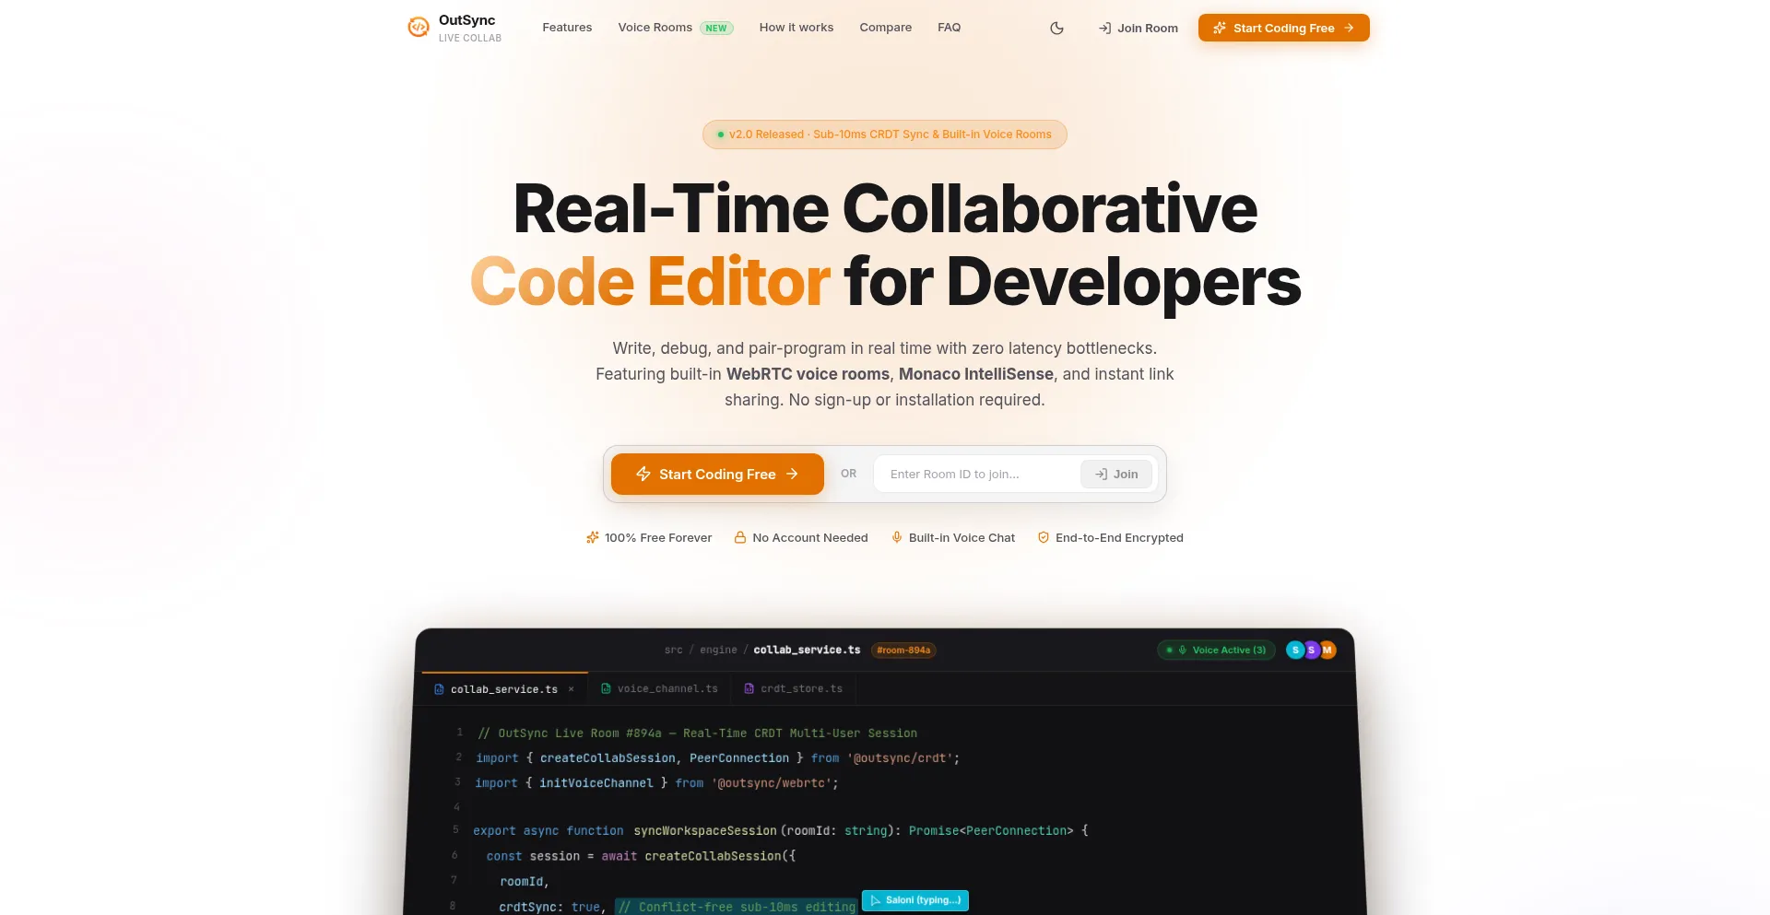Image resolution: width=1770 pixels, height=915 pixels.
Task: Click the '@outsync/webrtc' import string
Action: point(771,783)
